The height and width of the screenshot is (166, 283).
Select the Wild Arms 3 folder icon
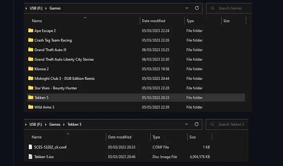pyautogui.click(x=31, y=107)
